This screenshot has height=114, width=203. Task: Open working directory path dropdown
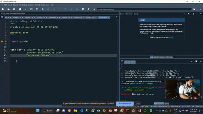point(190,9)
